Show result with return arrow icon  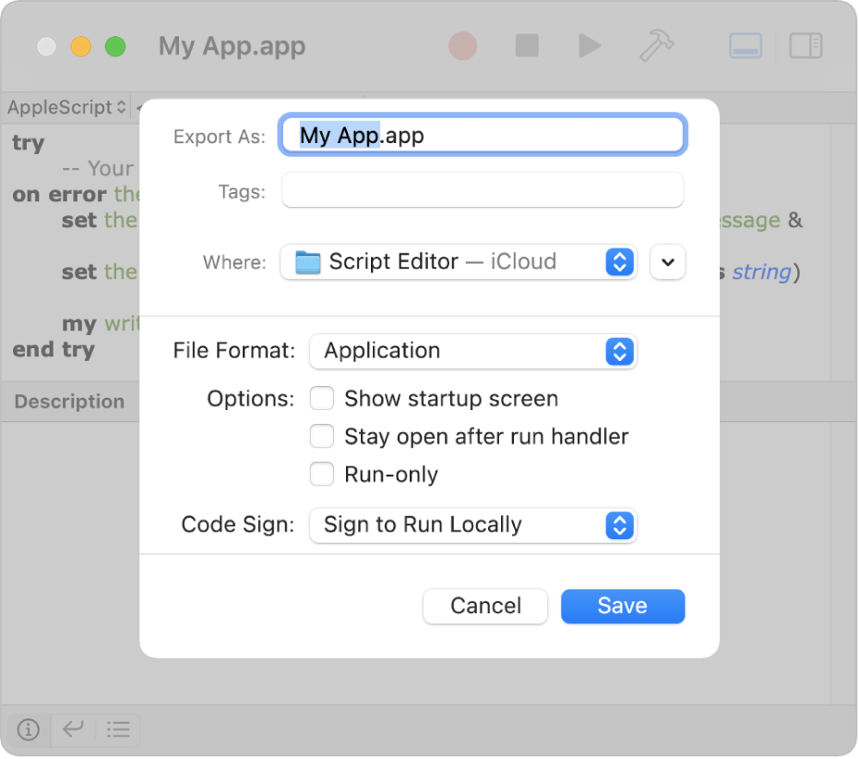[x=73, y=729]
